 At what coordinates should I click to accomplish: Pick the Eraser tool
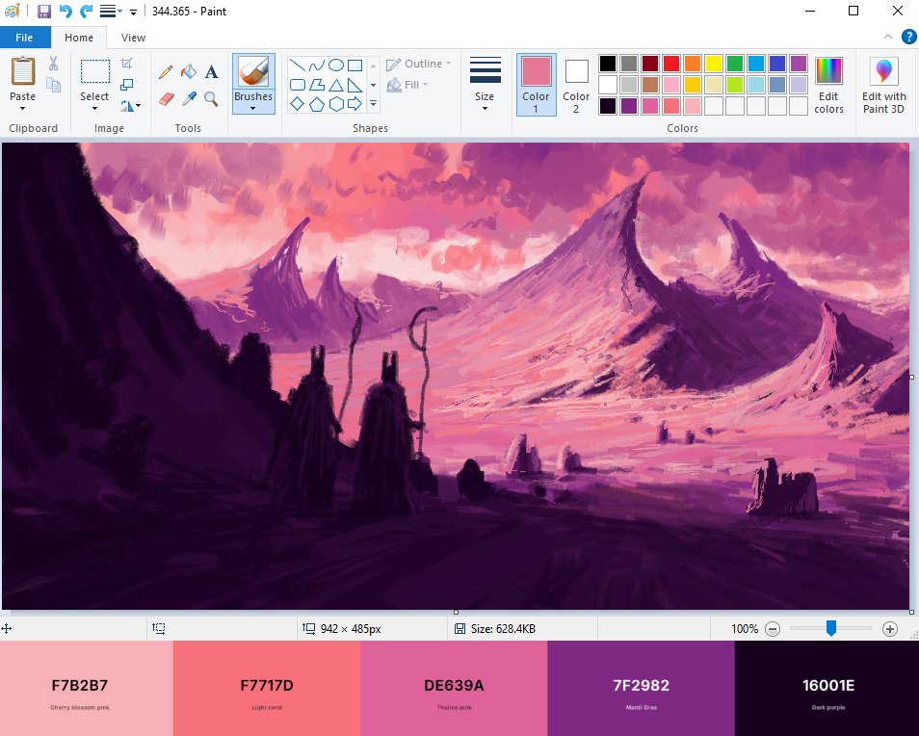(x=167, y=98)
